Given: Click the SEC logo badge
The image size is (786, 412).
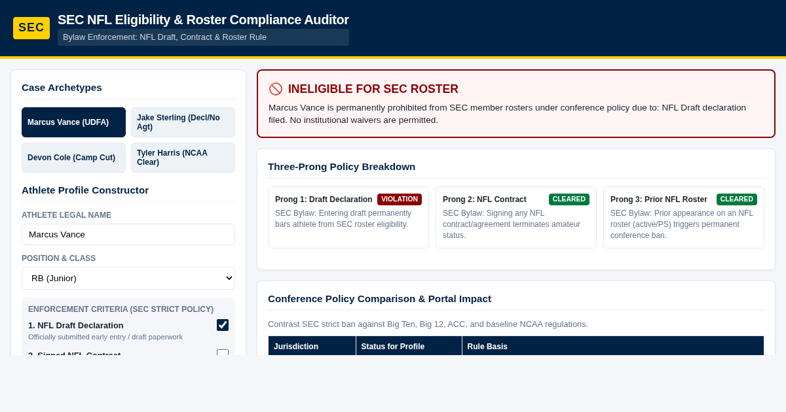Looking at the screenshot, I should (31, 28).
